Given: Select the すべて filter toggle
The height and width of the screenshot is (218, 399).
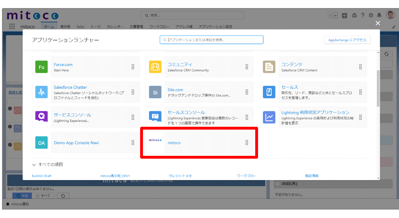Looking at the screenshot, I should coord(43,196).
